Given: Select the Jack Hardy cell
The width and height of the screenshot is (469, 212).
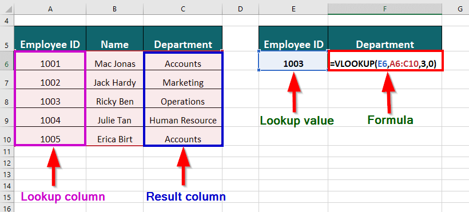Looking at the screenshot, I should [115, 79].
